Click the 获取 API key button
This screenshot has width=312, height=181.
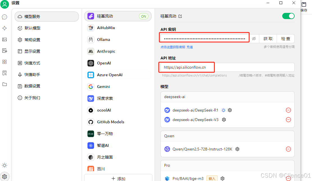268,39
